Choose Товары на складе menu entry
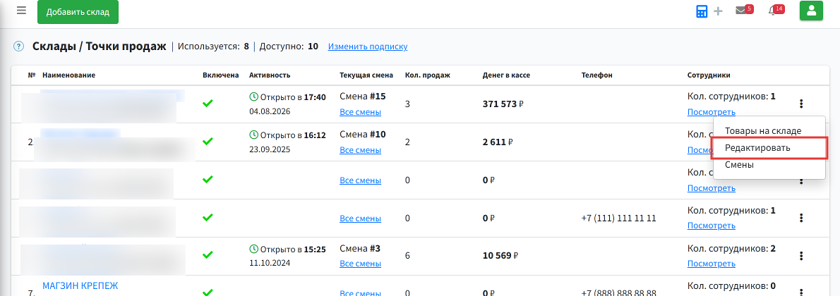Viewport: 840px width, 296px height. (x=769, y=130)
